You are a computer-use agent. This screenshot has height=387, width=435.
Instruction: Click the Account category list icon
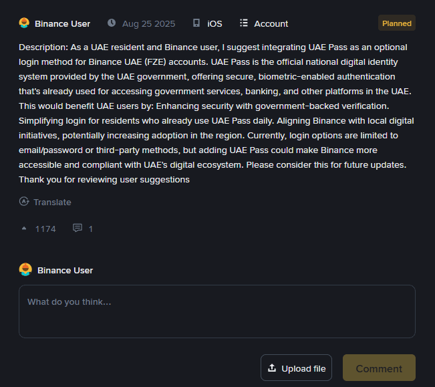point(244,23)
